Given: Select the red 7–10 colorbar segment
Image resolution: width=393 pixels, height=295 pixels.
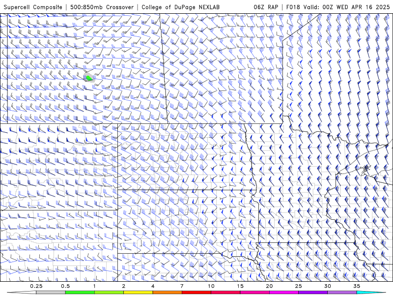Looking at the screenshot, I should pyautogui.click(x=196, y=293).
